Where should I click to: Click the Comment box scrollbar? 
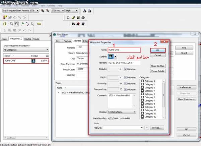pyautogui.click(x=134, y=101)
